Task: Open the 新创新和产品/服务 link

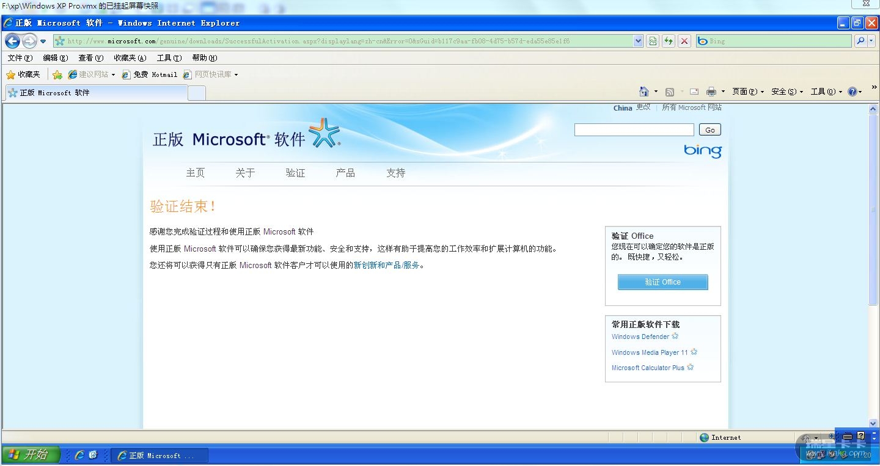Action: [x=387, y=266]
